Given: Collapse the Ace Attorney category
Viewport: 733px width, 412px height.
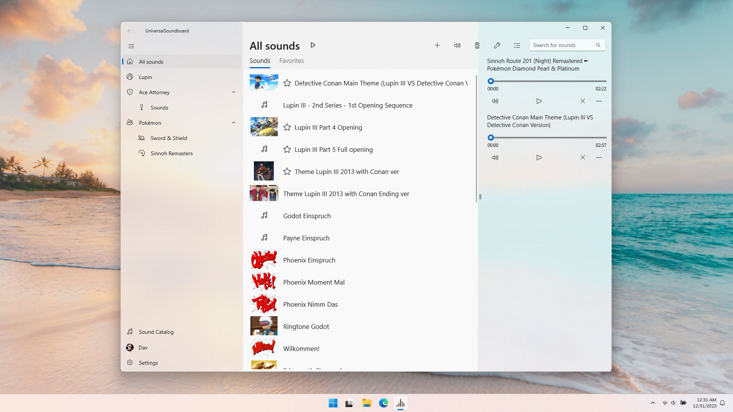Looking at the screenshot, I should pos(234,92).
